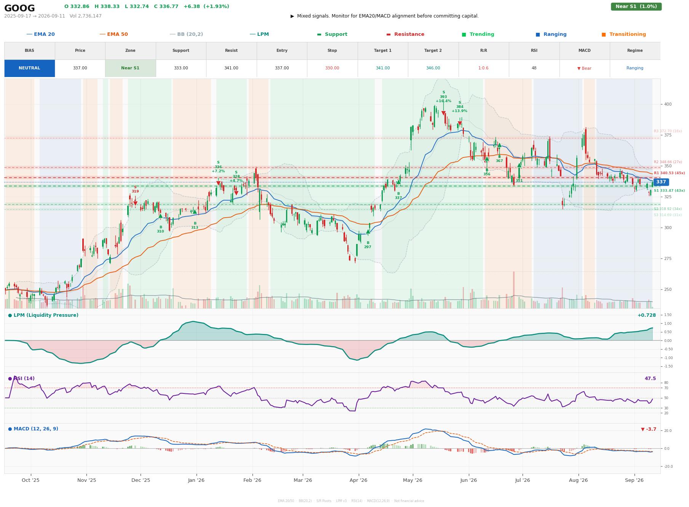Click the Sep '26 date axis label
This screenshot has width=689, height=507.
[635, 480]
